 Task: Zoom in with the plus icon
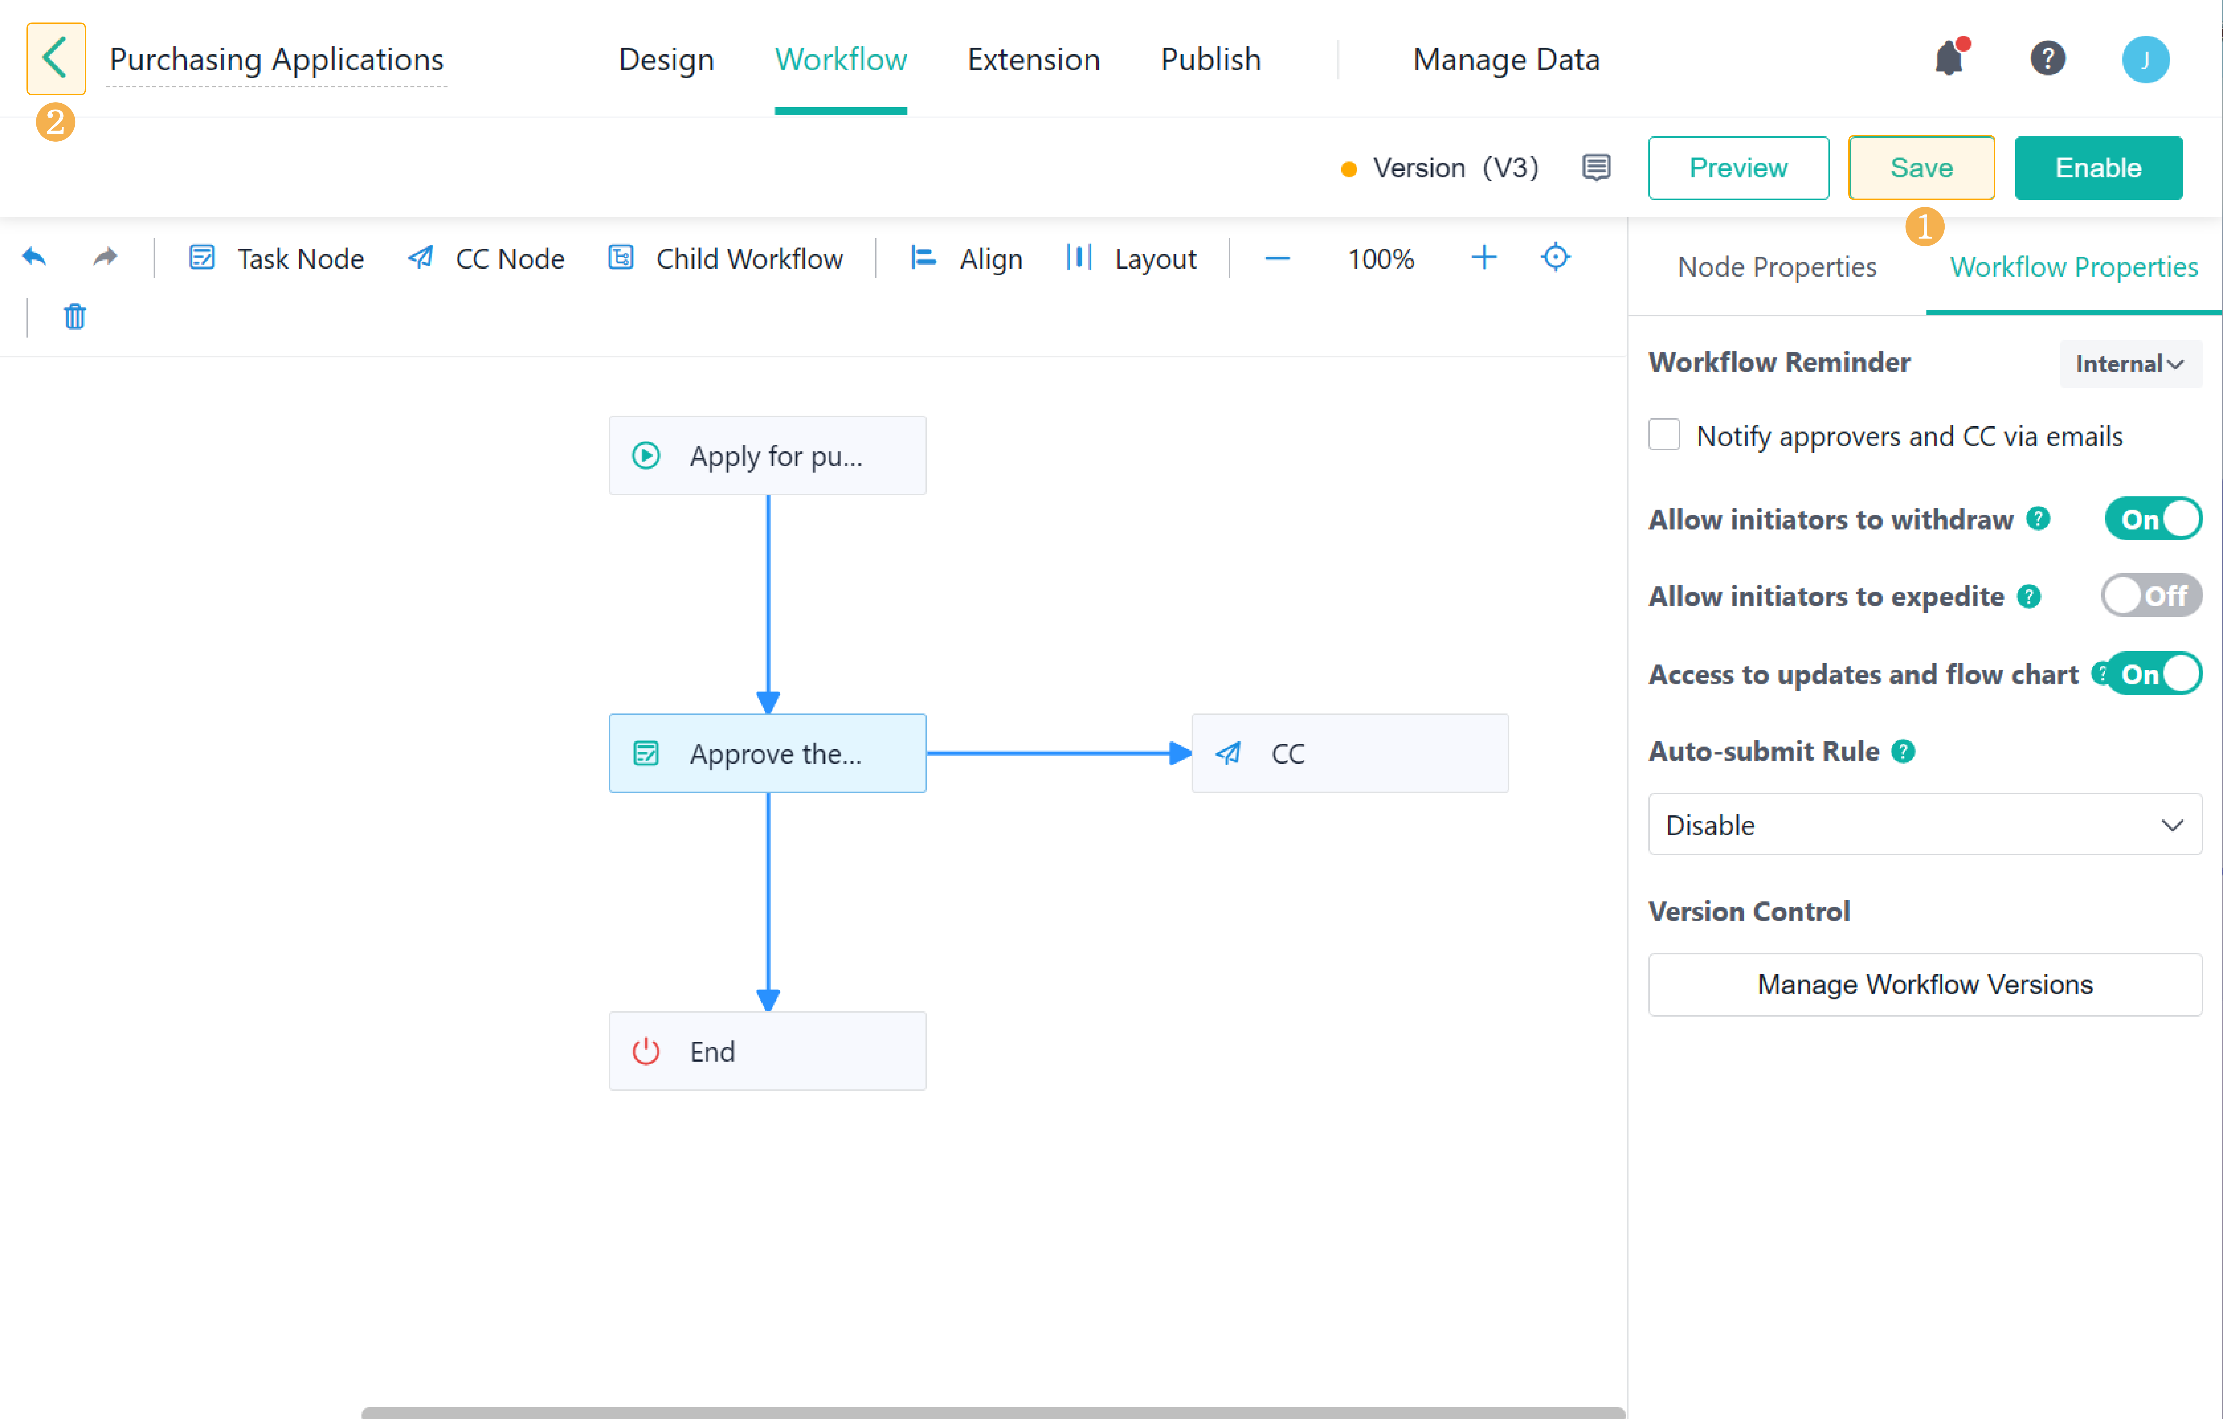[x=1484, y=257]
